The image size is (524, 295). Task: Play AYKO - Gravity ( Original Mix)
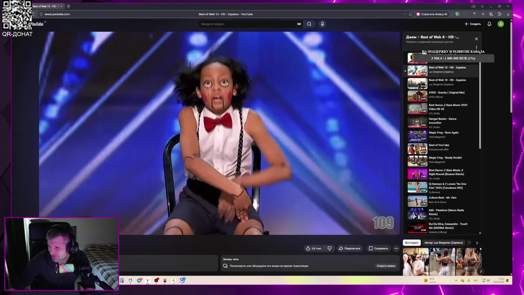pos(443,96)
